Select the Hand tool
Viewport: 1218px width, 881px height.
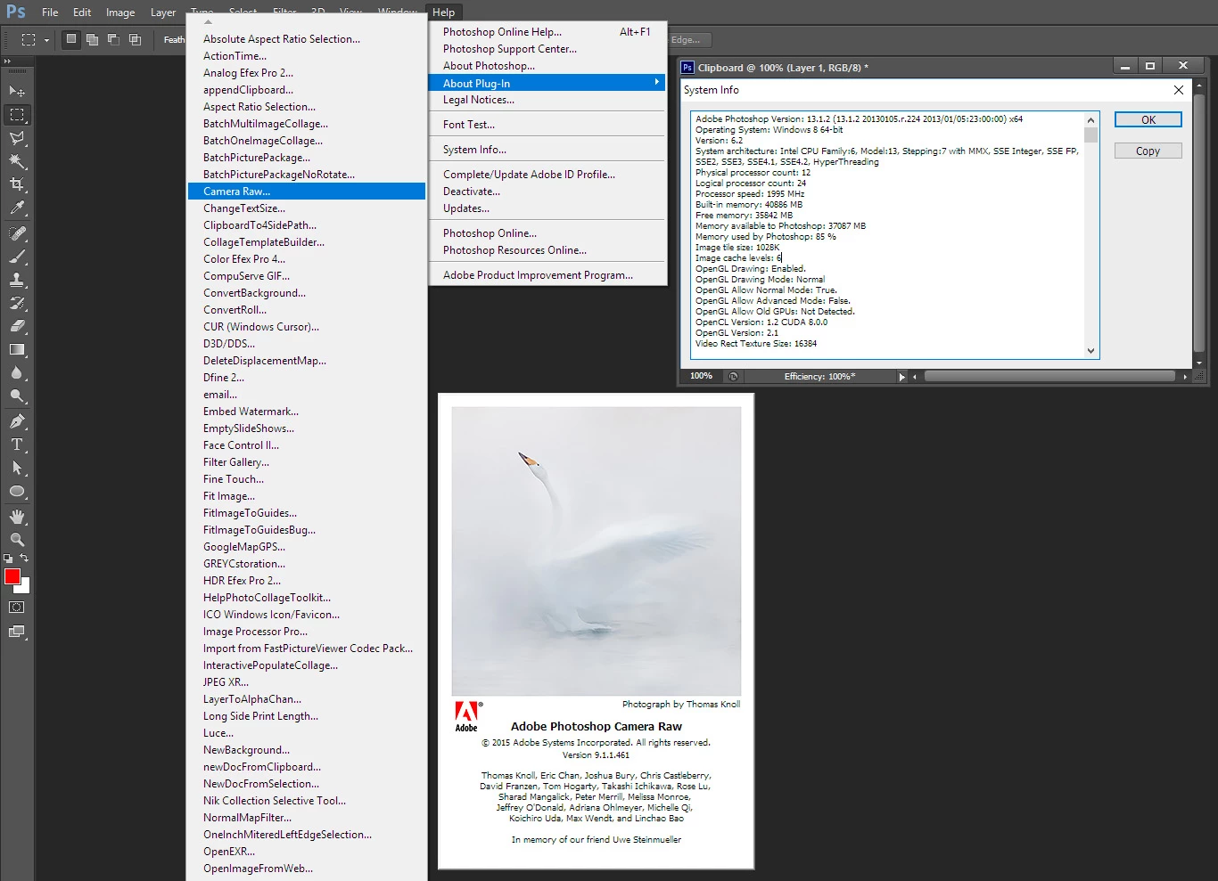(17, 517)
